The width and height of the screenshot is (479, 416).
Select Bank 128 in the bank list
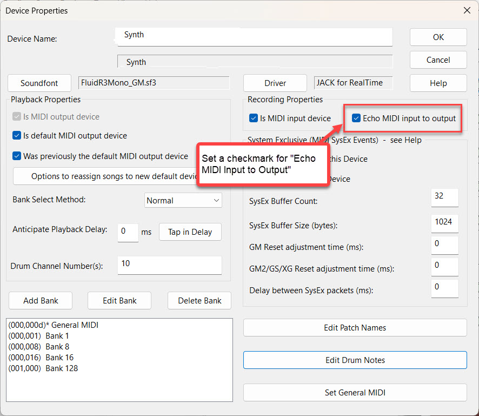click(43, 368)
